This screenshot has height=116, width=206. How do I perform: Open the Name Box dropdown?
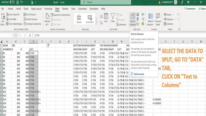click(x=12, y=35)
